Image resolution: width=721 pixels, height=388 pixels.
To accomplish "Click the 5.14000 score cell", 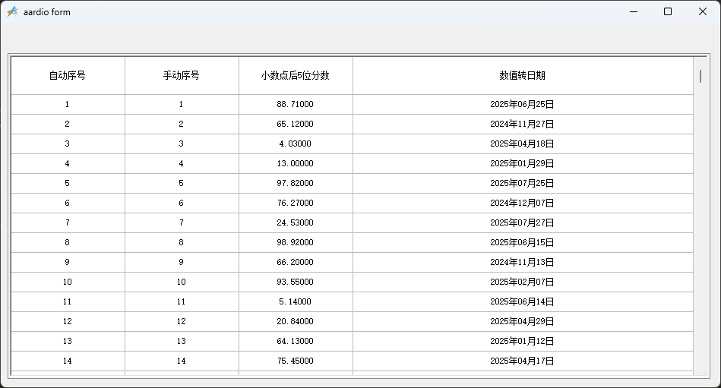I will tap(296, 302).
